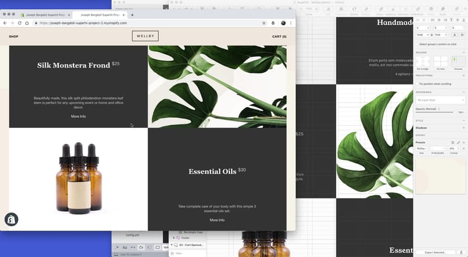
Task: Open the SHOP navigation link
Action: pos(14,37)
